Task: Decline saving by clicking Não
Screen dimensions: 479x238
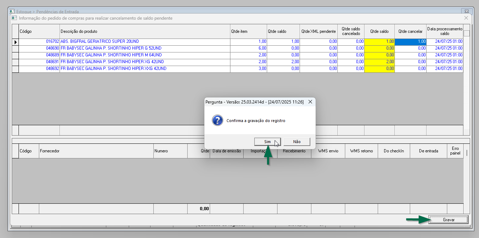Action: coord(297,142)
